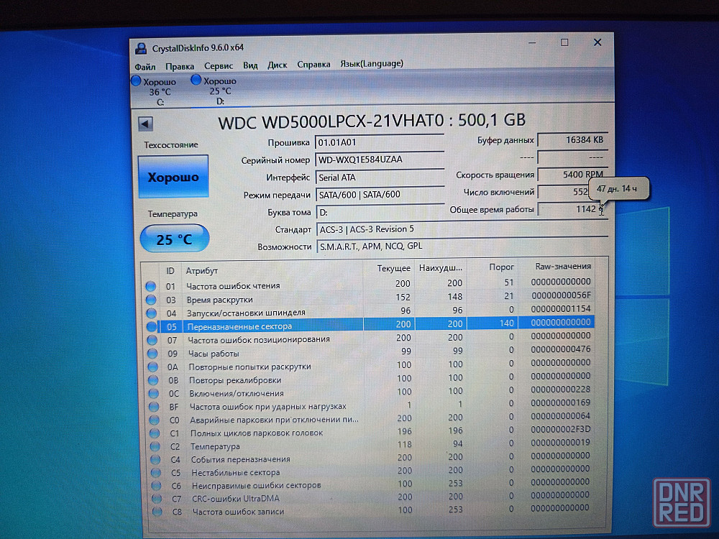Screen dimensions: 719x539
Task: Click the Прошивка field 01.01A01
Action: [x=379, y=142]
